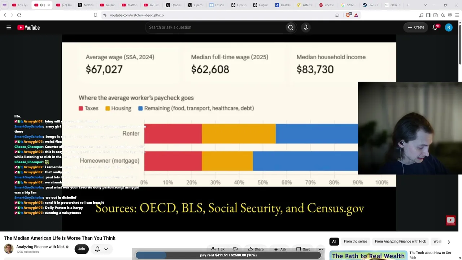
Task: Click the Ask button
Action: tap(280, 249)
